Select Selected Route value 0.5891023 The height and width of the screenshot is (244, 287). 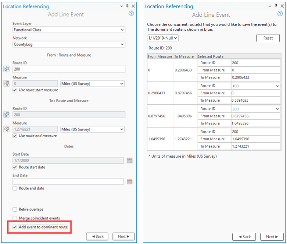(256, 100)
